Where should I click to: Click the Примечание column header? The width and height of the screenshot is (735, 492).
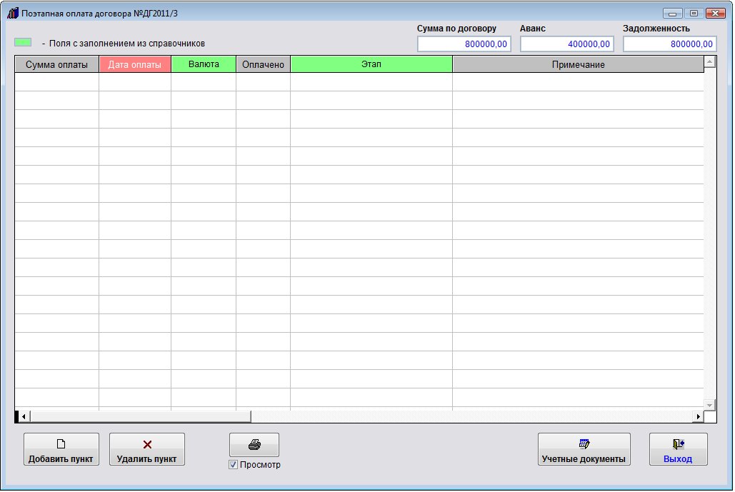pyautogui.click(x=578, y=64)
